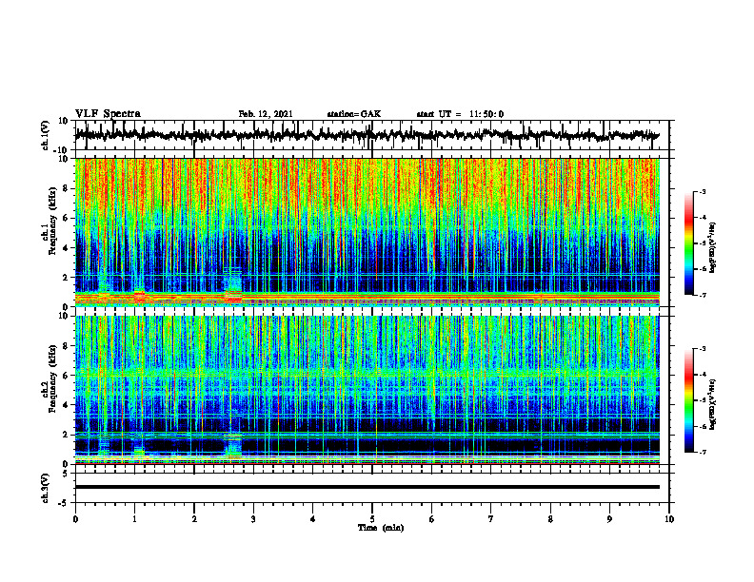This screenshot has width=754, height=582.
Task: Click the ch.2 spectrogram colorbar
Action: click(x=689, y=400)
